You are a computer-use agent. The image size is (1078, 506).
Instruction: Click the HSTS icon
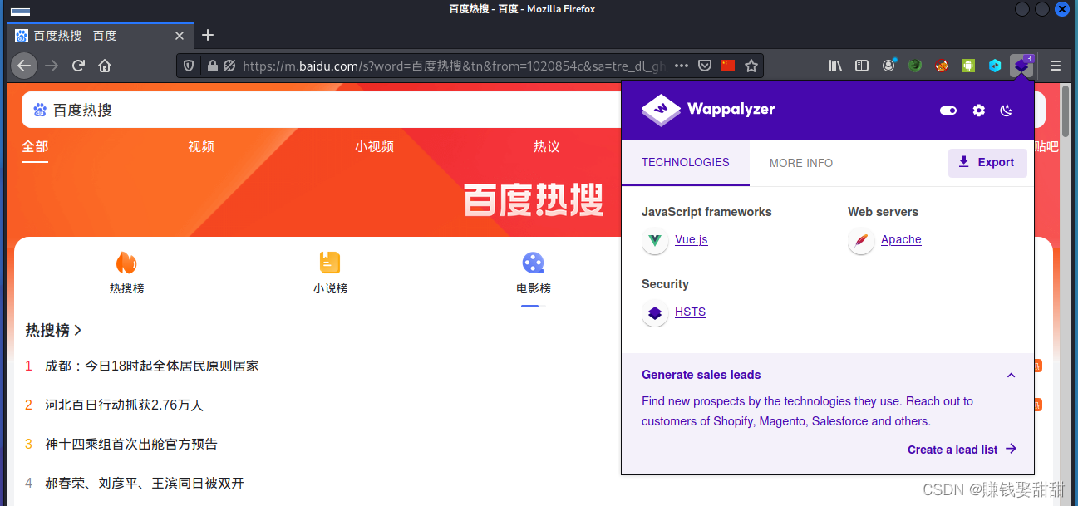655,313
